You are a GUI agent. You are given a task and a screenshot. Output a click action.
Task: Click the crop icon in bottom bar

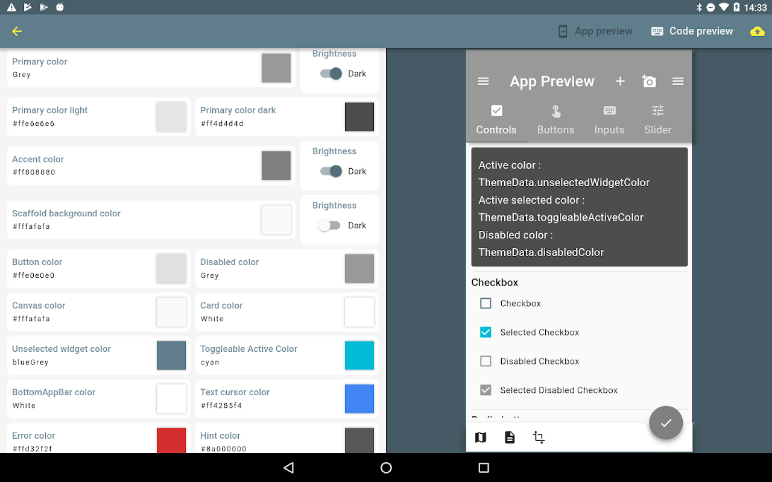(539, 437)
